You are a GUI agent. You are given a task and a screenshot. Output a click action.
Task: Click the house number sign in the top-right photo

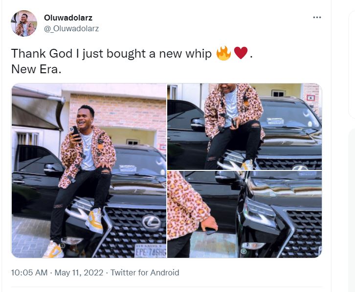coord(310,98)
